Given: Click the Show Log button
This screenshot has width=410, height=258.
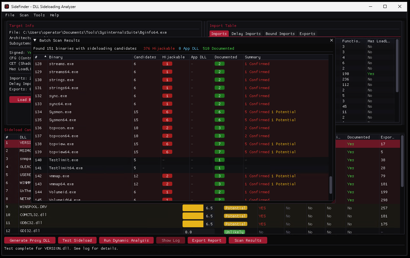Looking at the screenshot, I should [171, 240].
